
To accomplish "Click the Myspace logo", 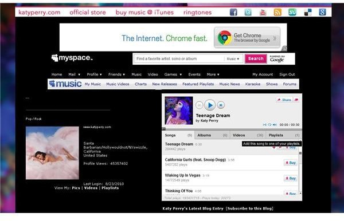I will 72,58.
